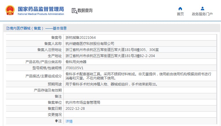Click the 备案人名称 row label
Screen dimensions: 221x126
pos(53,44)
